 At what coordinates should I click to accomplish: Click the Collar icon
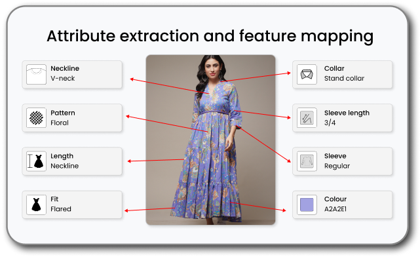click(307, 74)
